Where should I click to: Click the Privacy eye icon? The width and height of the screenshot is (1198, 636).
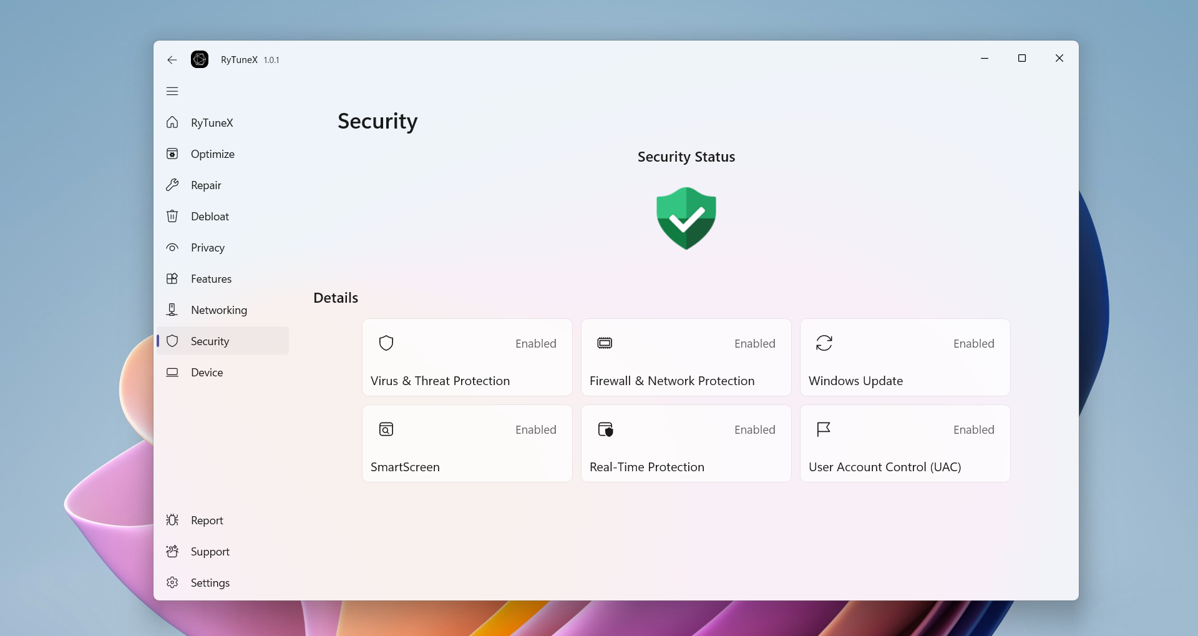click(x=172, y=247)
